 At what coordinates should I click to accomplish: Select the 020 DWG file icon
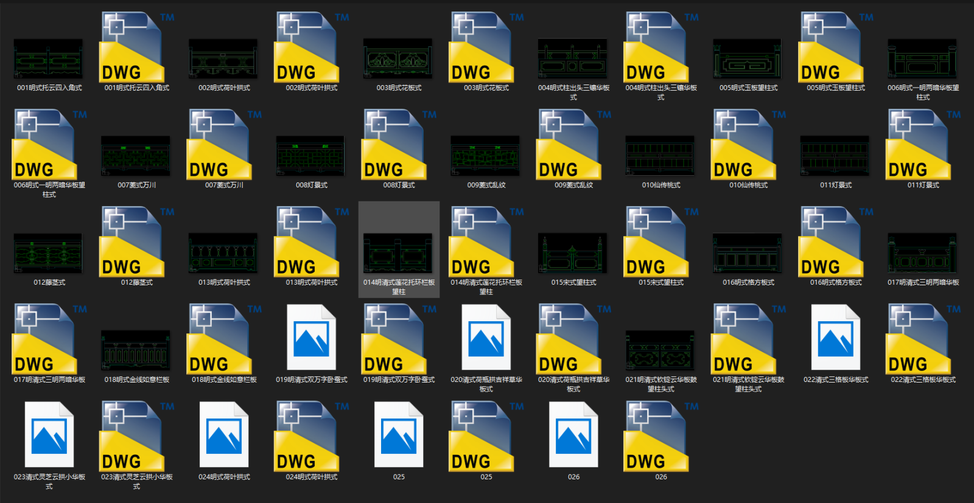click(x=569, y=339)
